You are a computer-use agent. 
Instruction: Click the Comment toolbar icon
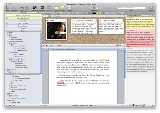(x=62, y=8)
